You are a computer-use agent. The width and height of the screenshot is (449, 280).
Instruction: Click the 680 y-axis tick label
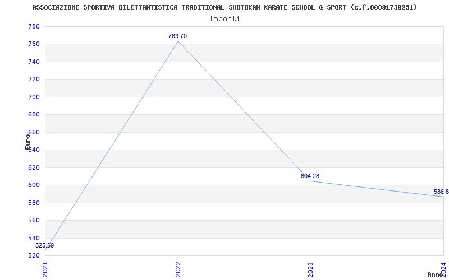pyautogui.click(x=34, y=115)
